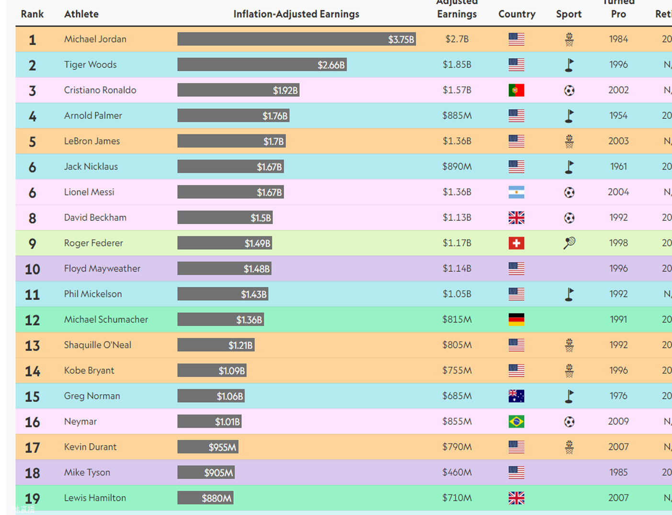Click the name Tiger Woods

click(x=91, y=65)
